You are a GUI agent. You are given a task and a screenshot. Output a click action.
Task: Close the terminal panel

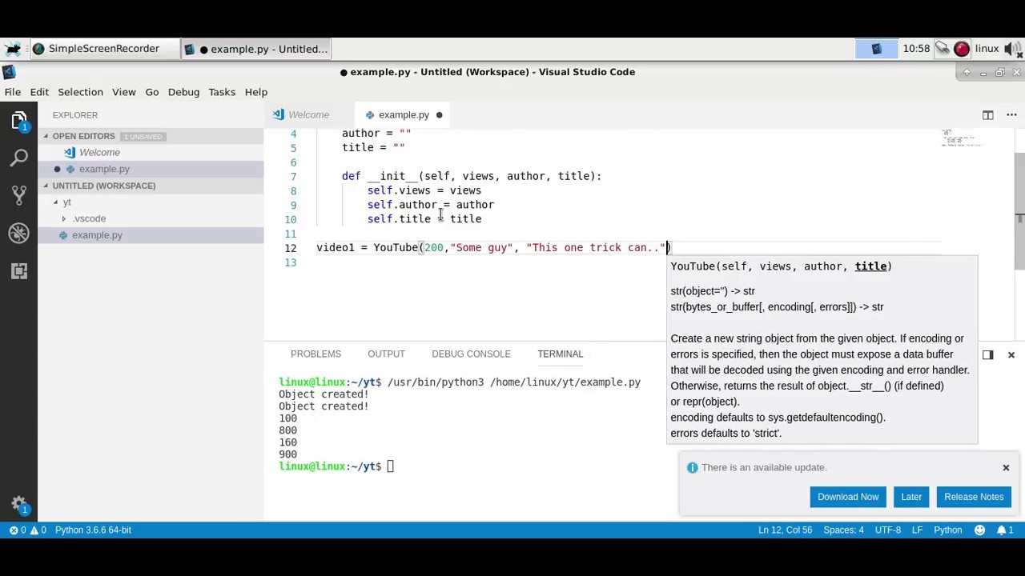pyautogui.click(x=1011, y=354)
